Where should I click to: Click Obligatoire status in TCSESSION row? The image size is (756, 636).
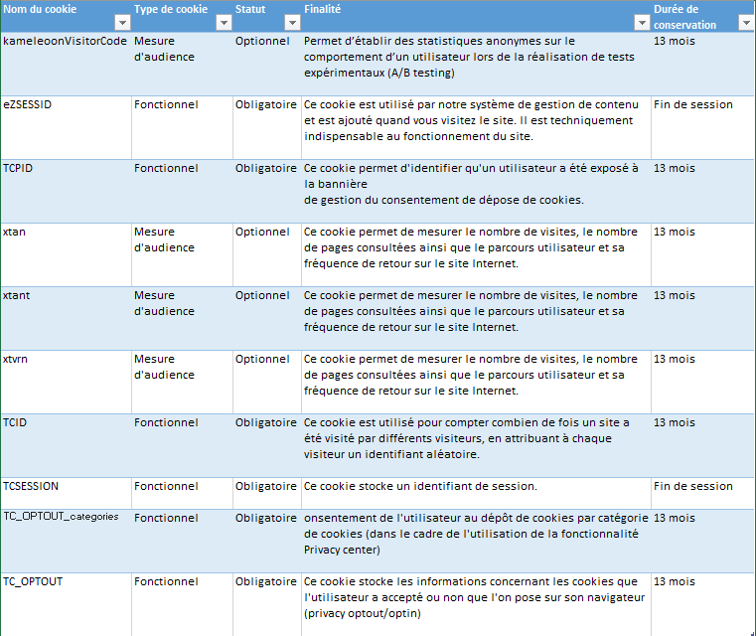[267, 493]
